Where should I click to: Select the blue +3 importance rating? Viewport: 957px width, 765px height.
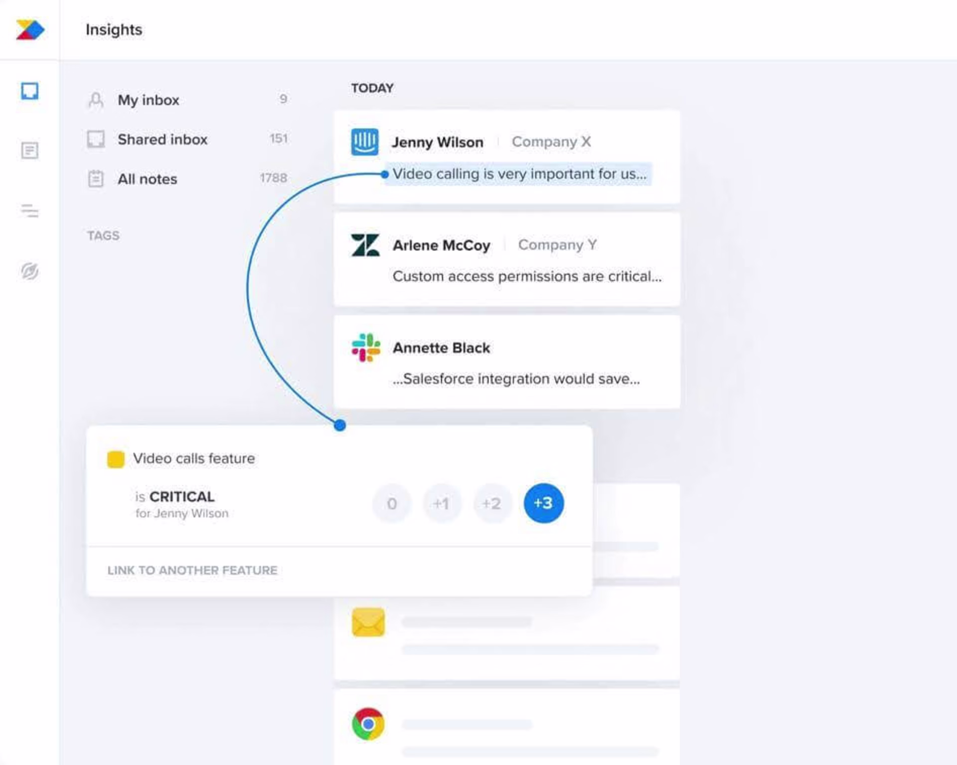[543, 503]
